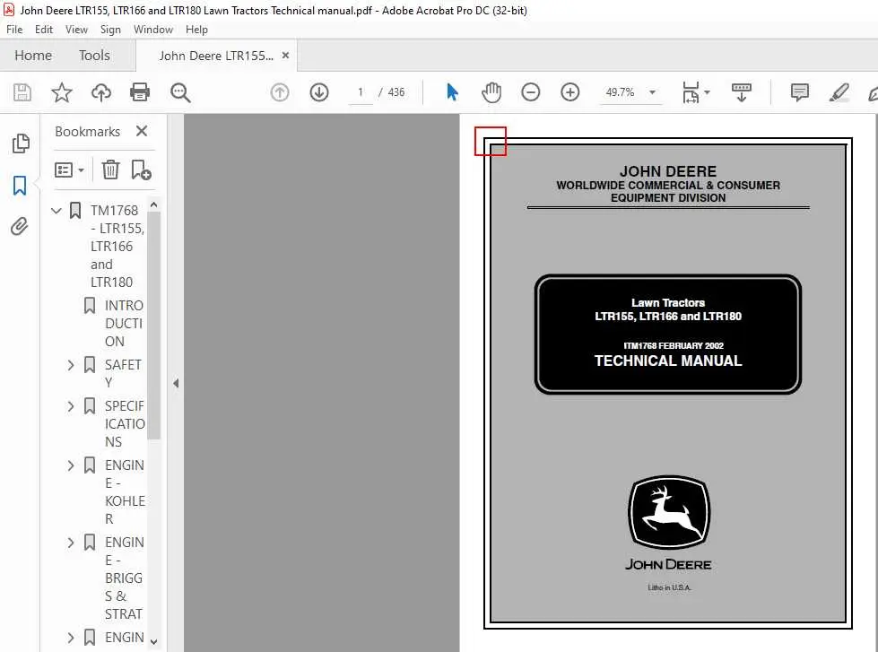Click the bookmarks panel scrollbar thumb

(x=154, y=325)
